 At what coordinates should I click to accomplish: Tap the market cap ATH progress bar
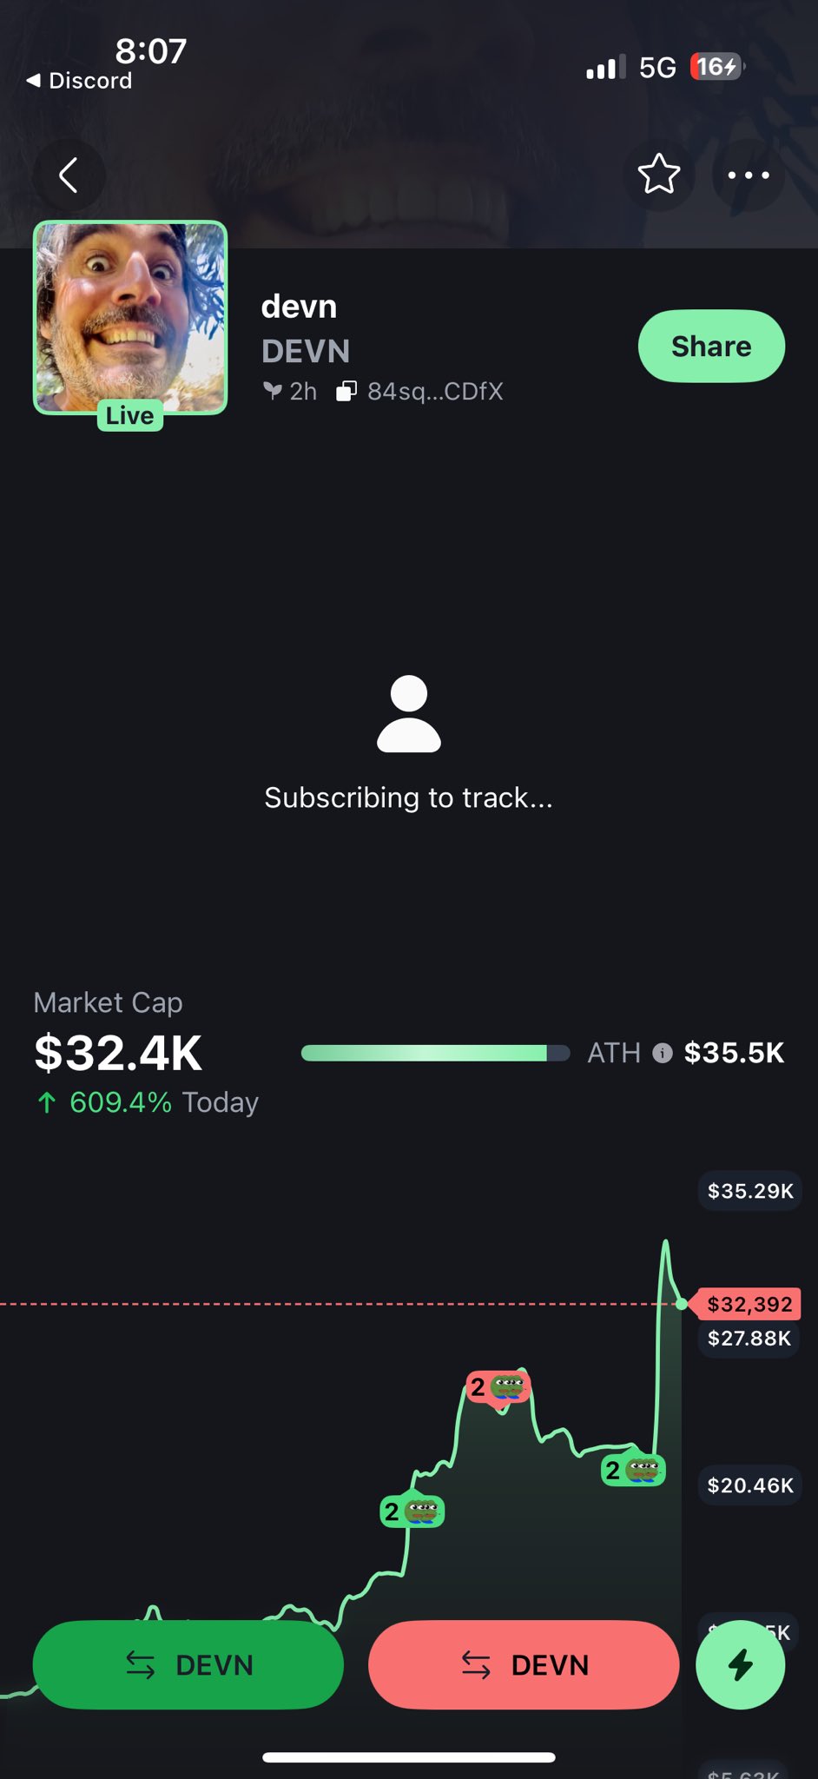click(434, 1053)
